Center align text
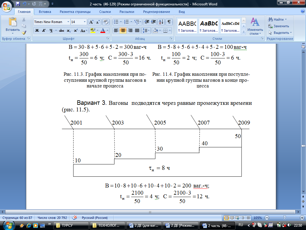Image resolution: width=306 pixels, height=230 pixels. [x=123, y=31]
